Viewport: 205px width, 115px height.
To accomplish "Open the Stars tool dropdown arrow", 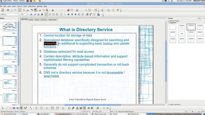I will point(66,108).
